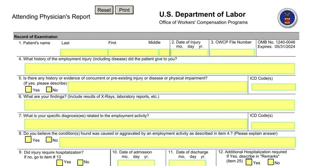Check Yes for item 8 condition caused by employment

pos(28,139)
